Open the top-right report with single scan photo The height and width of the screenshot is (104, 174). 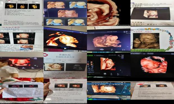coord(152,13)
